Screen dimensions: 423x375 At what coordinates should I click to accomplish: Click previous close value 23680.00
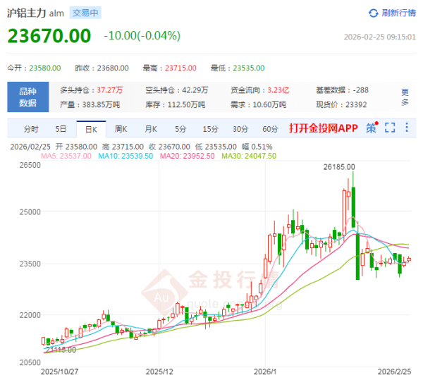tap(113, 68)
